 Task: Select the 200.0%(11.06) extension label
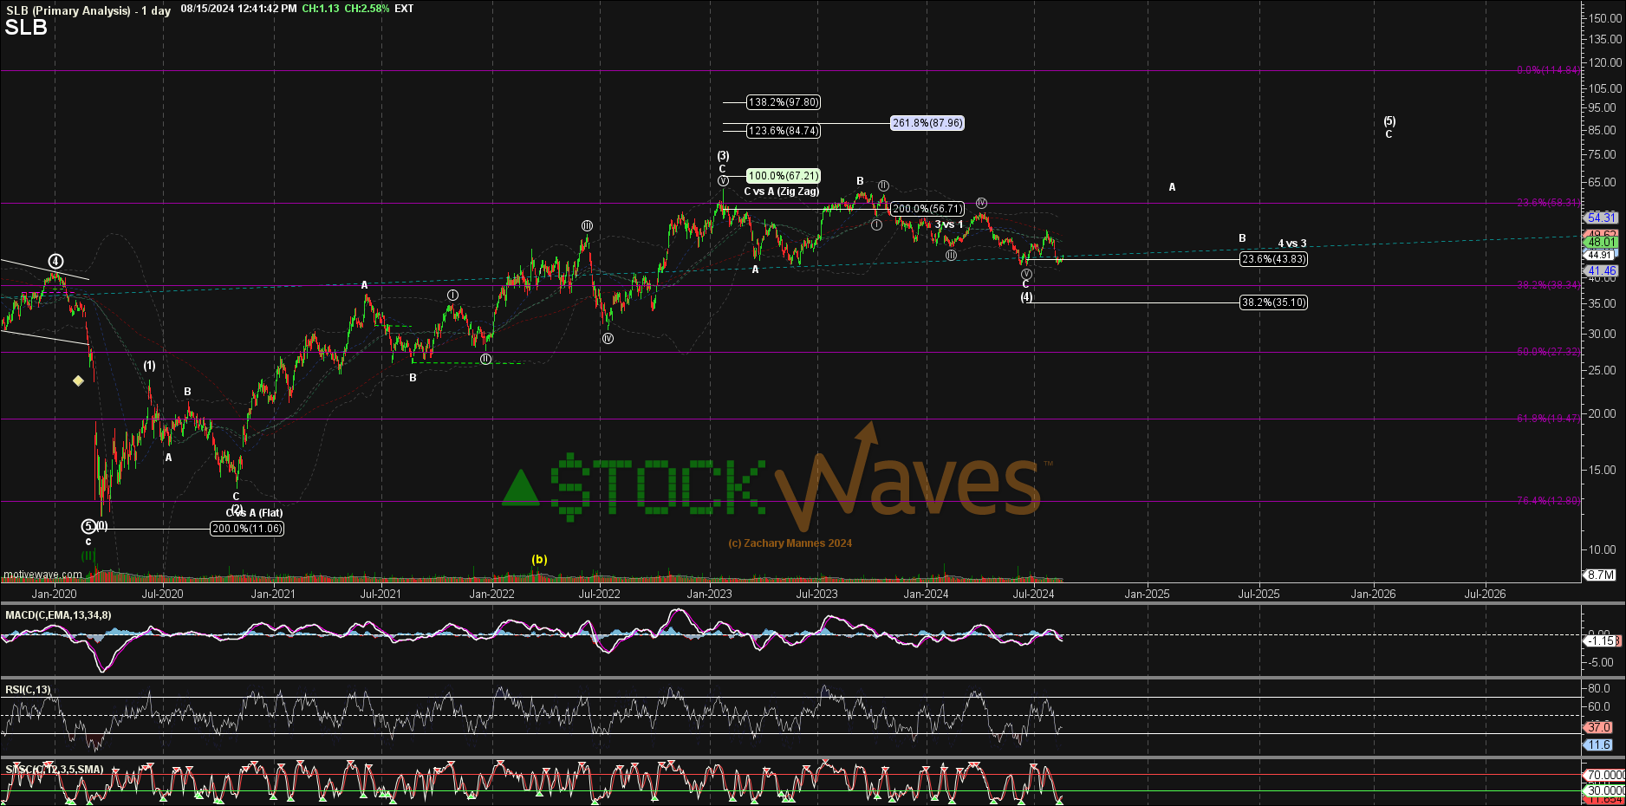pos(247,529)
